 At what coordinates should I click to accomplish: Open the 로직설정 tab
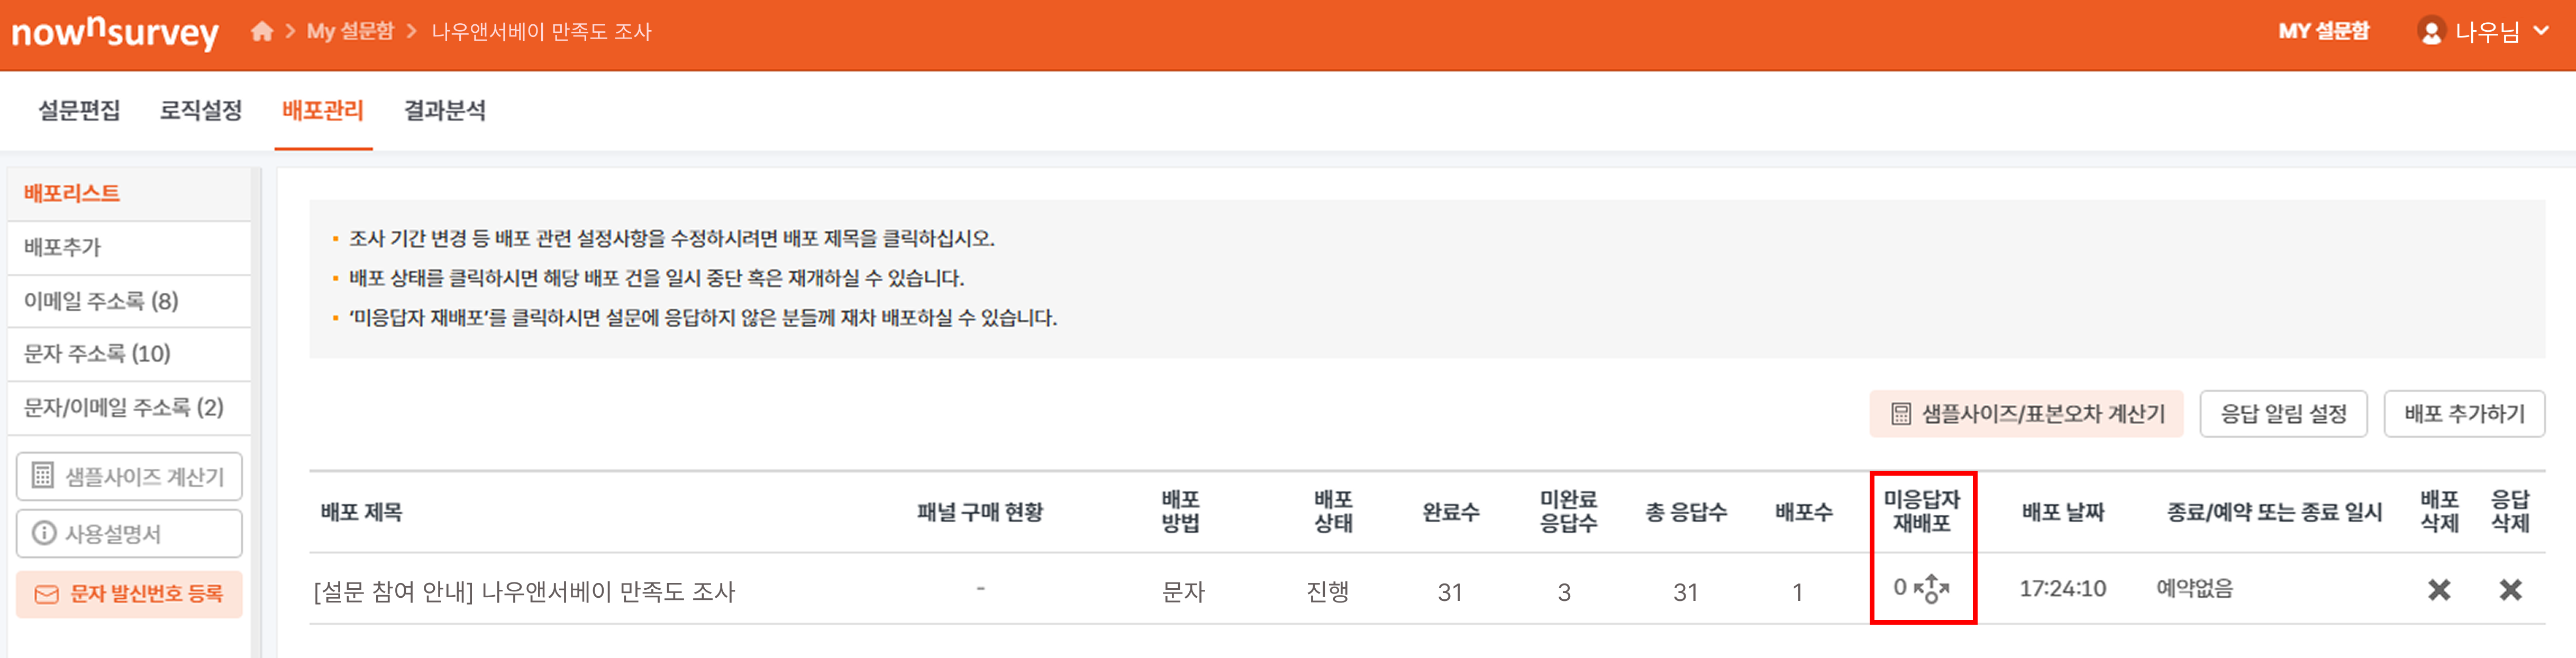click(201, 110)
